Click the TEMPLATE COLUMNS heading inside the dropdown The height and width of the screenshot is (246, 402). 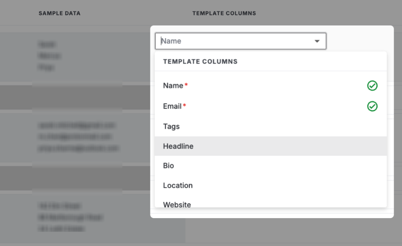click(x=200, y=62)
